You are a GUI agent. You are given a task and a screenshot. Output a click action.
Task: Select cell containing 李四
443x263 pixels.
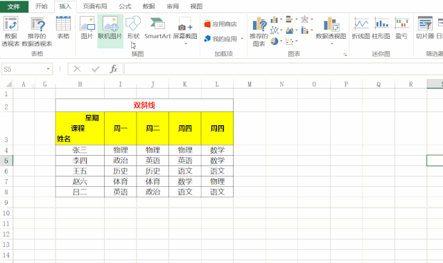pos(80,161)
